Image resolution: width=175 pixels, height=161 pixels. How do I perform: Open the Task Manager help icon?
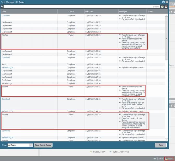click(163, 2)
